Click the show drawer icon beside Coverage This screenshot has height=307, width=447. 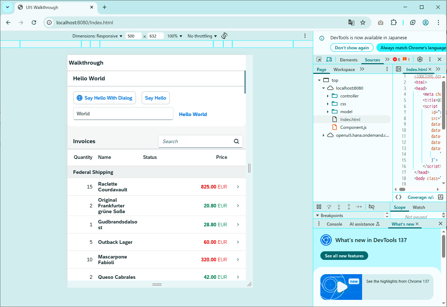pos(441,197)
